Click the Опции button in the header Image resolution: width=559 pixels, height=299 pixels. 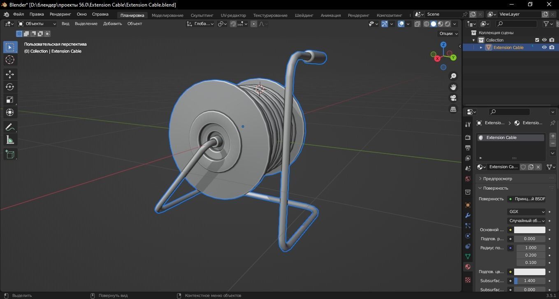447,33
